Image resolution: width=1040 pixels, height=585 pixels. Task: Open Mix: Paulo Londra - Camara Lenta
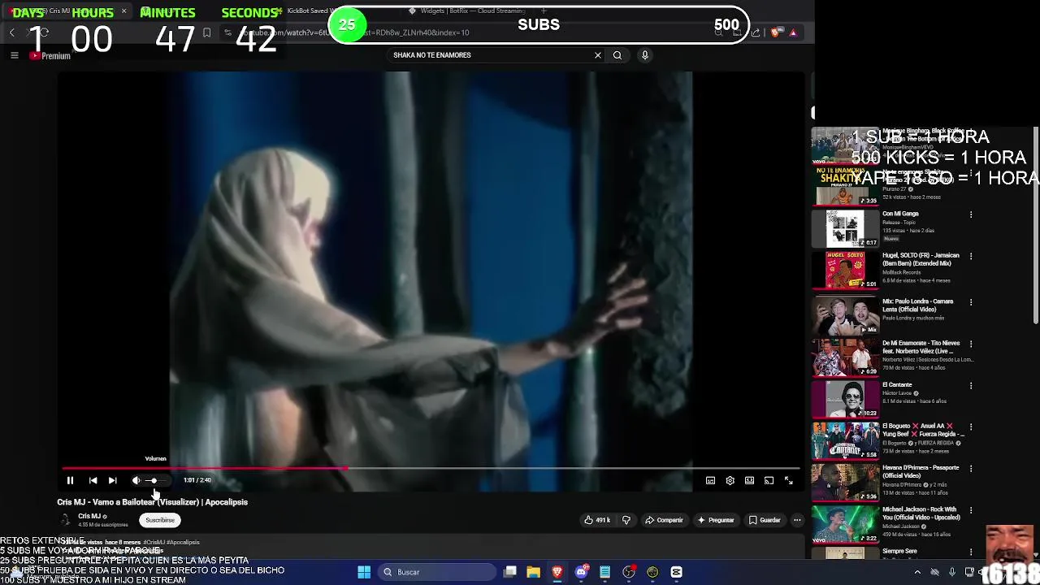pyautogui.click(x=845, y=315)
